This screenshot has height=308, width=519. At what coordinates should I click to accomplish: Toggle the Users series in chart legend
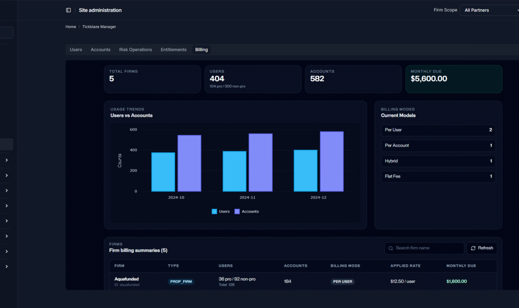point(220,212)
